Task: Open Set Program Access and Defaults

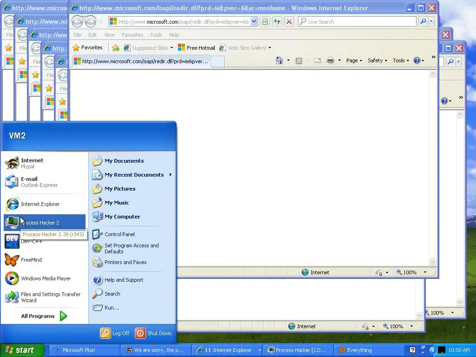Action: point(132,248)
